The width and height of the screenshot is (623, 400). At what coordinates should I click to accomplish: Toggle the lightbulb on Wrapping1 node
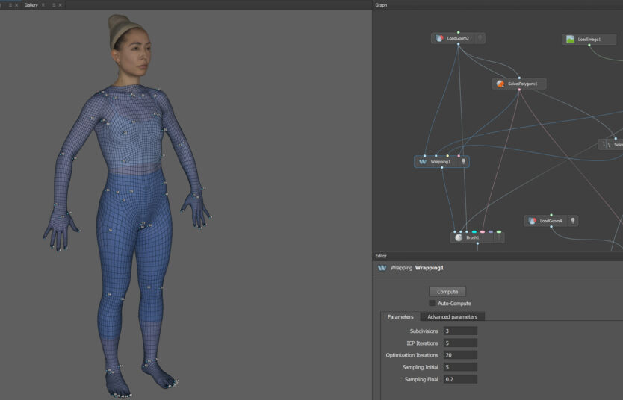click(463, 161)
